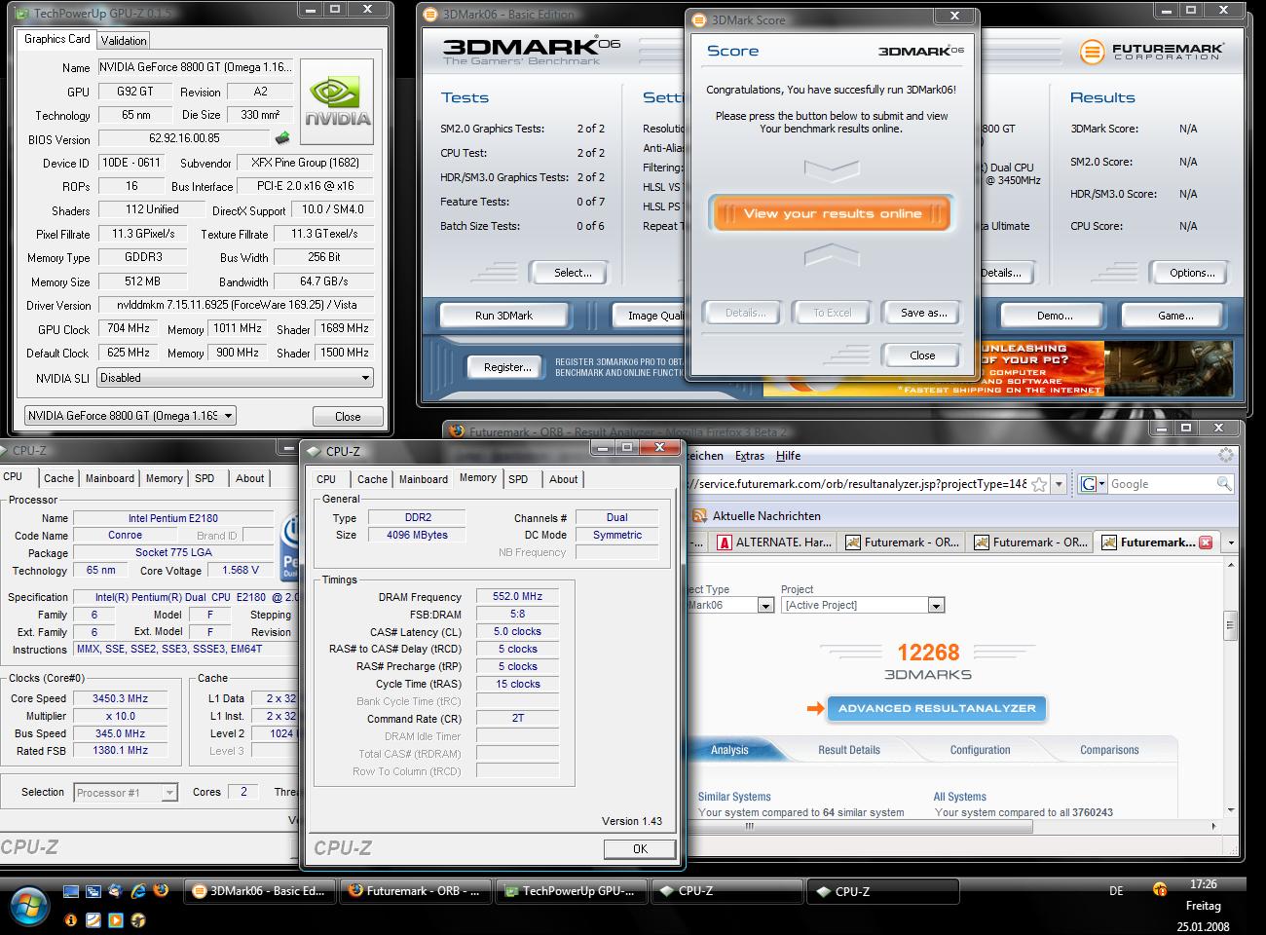Image resolution: width=1266 pixels, height=935 pixels.
Task: Click OK in the front CPU-Z window
Action: pos(640,848)
